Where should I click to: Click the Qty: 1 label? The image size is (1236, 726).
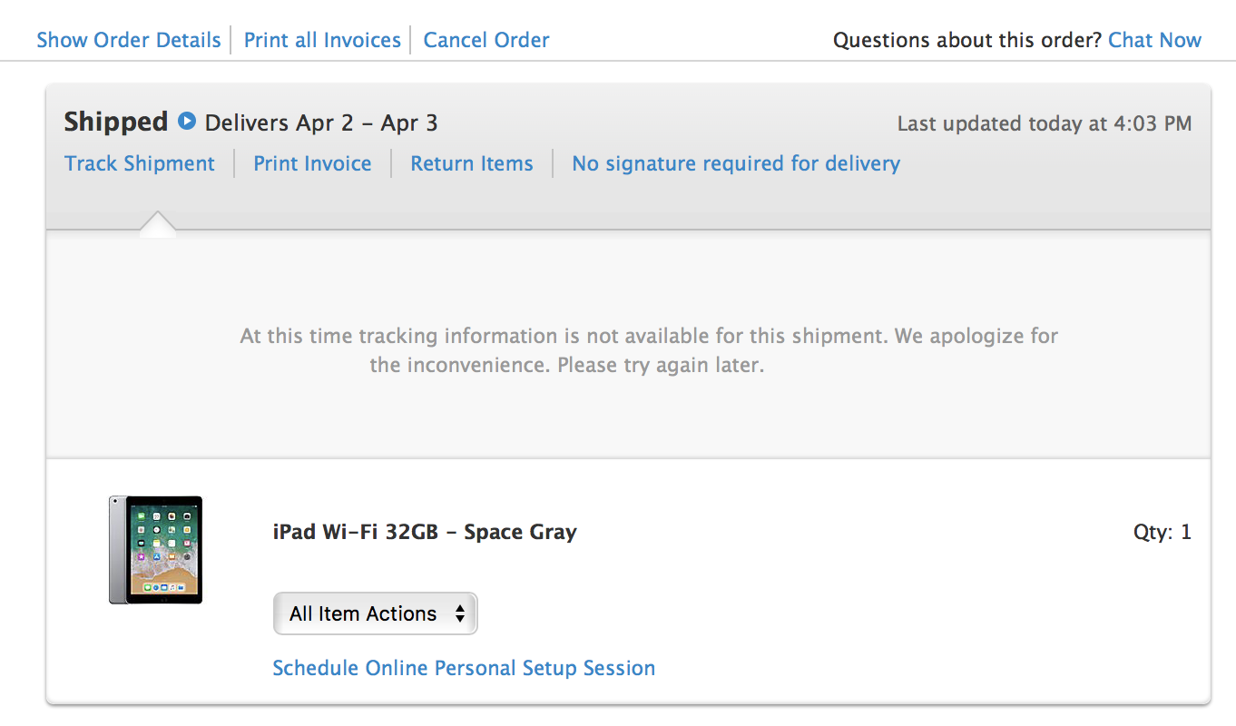pos(1162,533)
